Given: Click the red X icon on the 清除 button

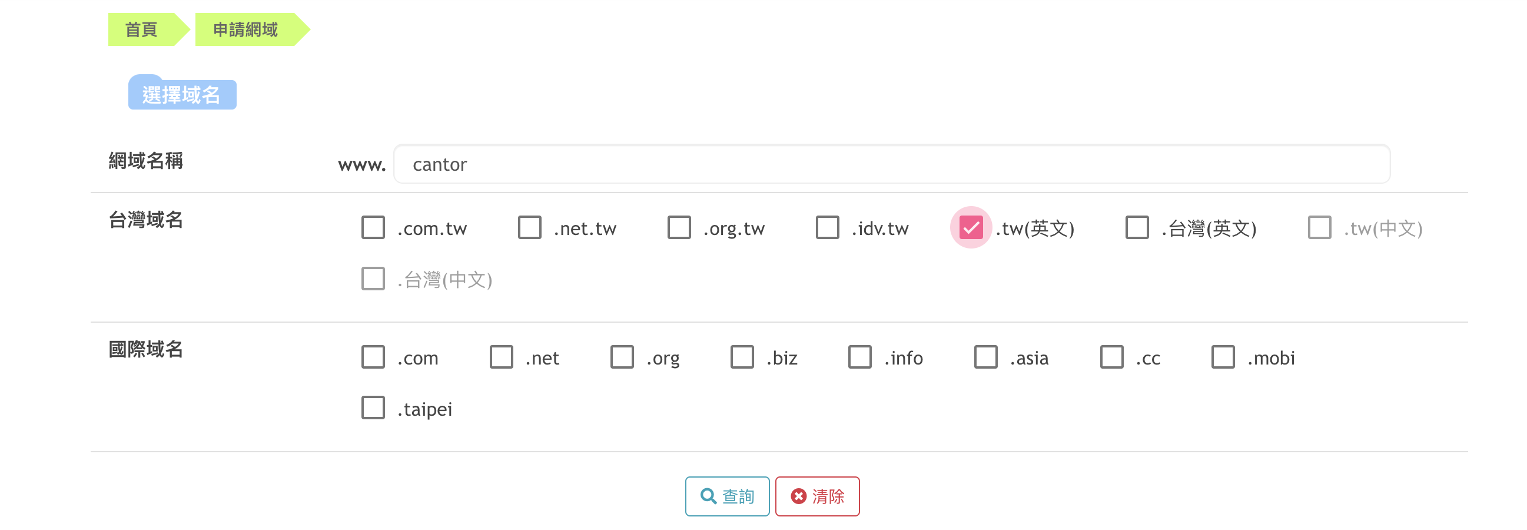Looking at the screenshot, I should click(x=798, y=496).
